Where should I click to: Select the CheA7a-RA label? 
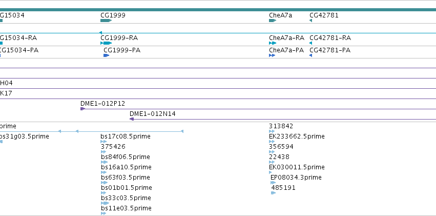click(x=287, y=38)
